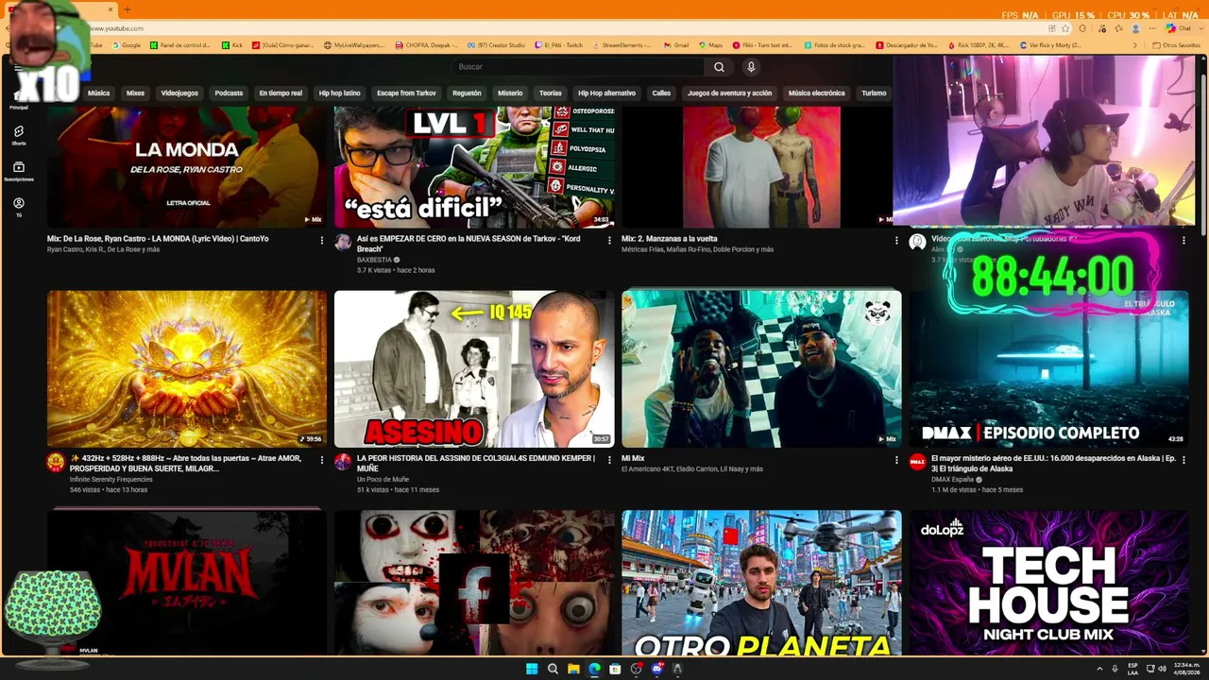Screen dimensions: 1209x680
Task: Open 432Hz golden lotus video thumbnail
Action: click(x=187, y=368)
